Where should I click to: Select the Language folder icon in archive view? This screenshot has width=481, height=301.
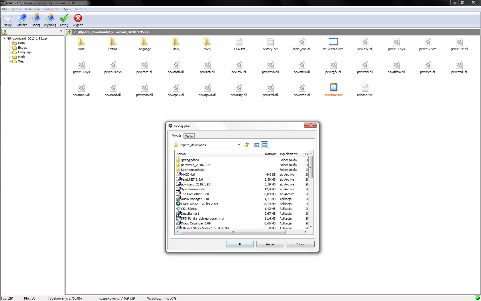tap(144, 42)
